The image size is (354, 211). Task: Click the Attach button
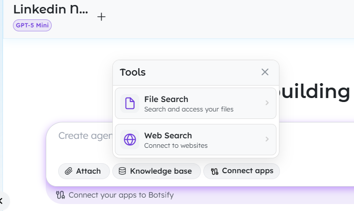click(84, 171)
